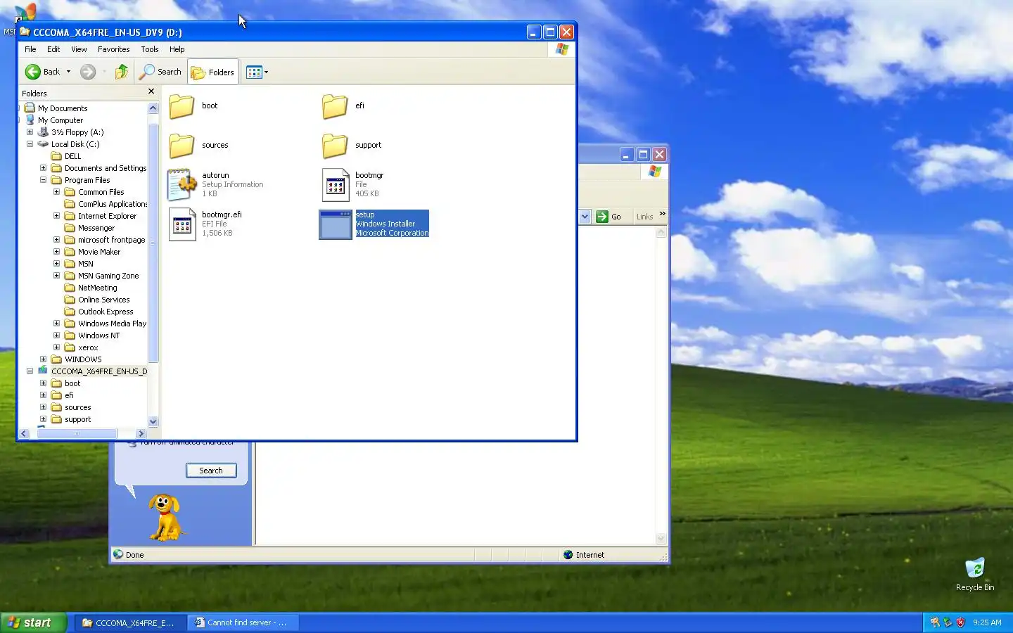
Task: Open address bar dropdown in browser window
Action: 585,217
